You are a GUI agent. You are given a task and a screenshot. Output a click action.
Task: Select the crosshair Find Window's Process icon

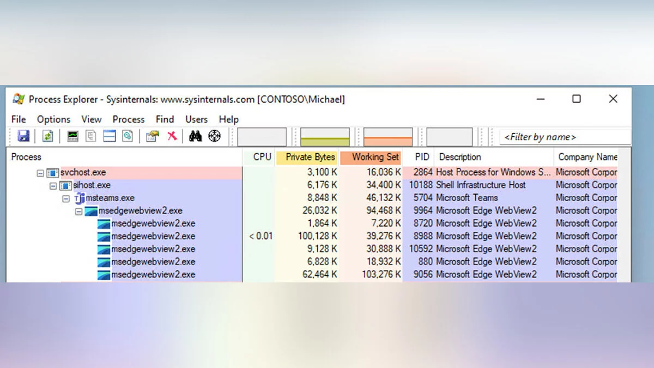click(215, 136)
